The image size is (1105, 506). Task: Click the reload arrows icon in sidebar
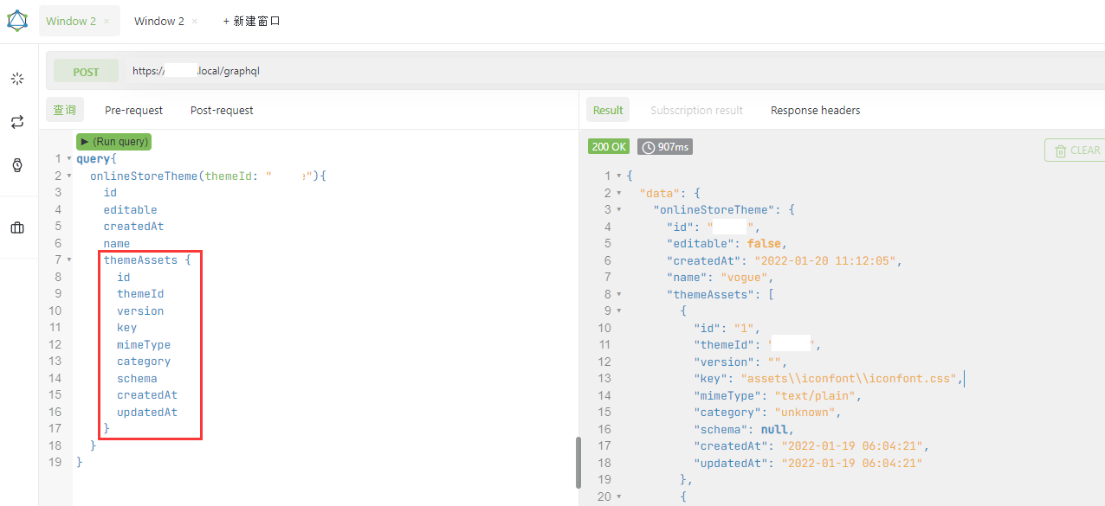point(17,122)
